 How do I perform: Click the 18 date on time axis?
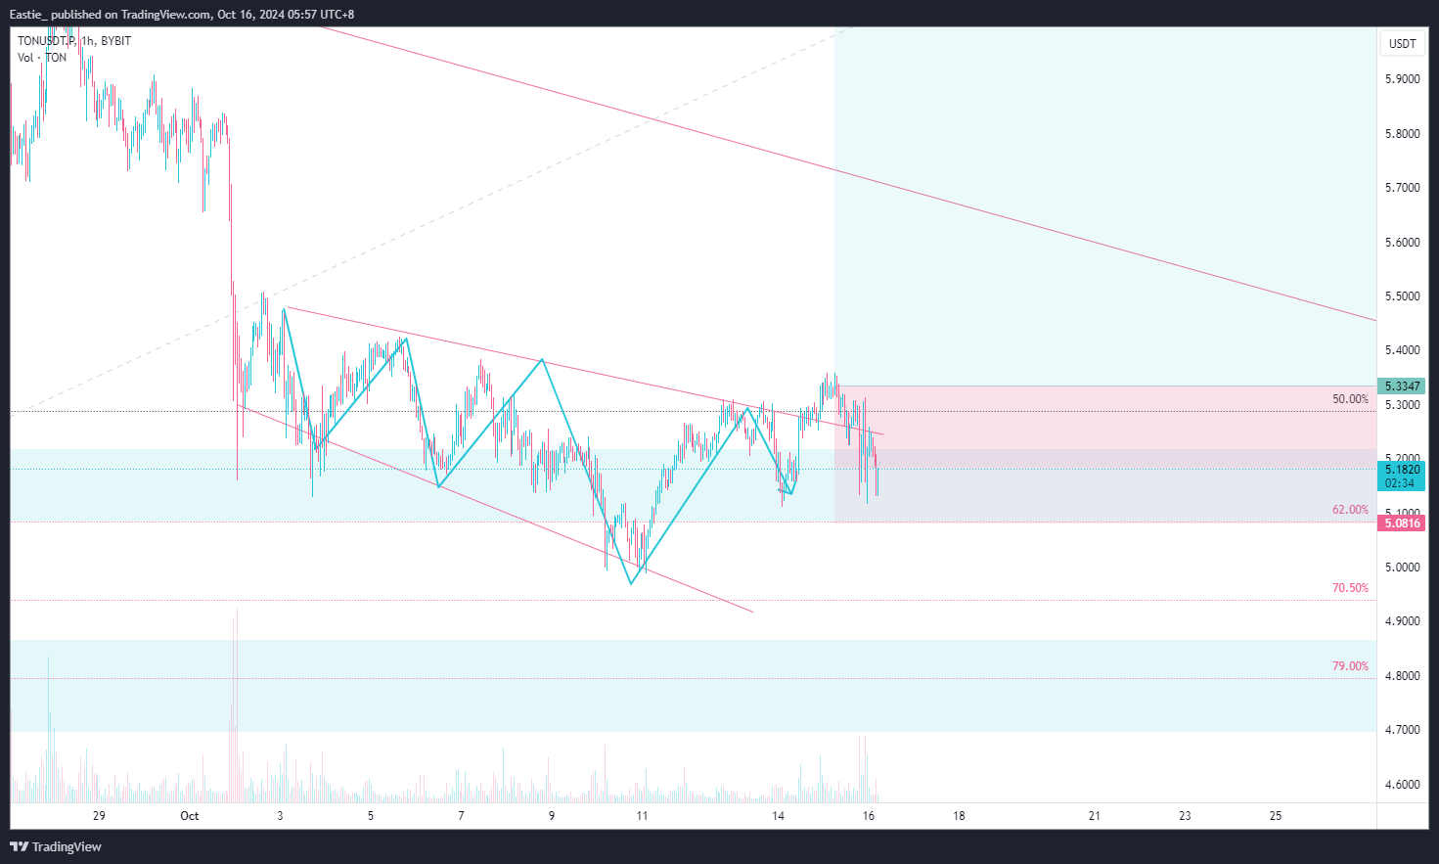point(959,816)
